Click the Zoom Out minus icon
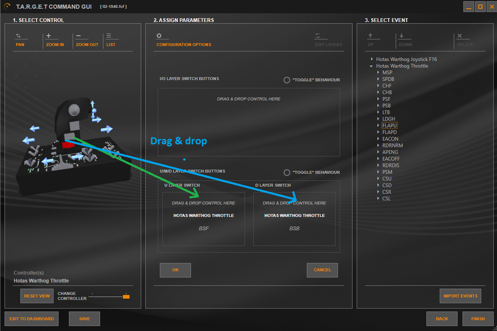497x331 pixels. (78, 36)
